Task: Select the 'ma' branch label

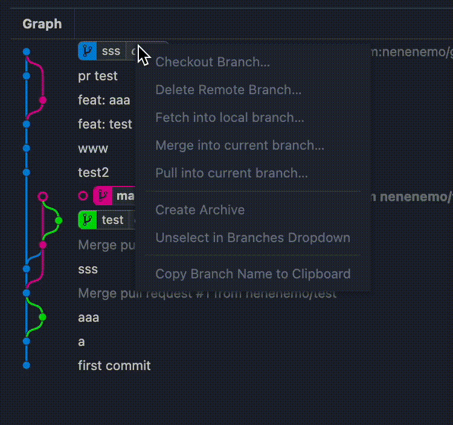Action: (x=125, y=196)
